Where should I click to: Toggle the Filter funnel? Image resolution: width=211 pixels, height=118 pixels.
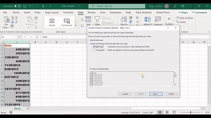click(97, 21)
